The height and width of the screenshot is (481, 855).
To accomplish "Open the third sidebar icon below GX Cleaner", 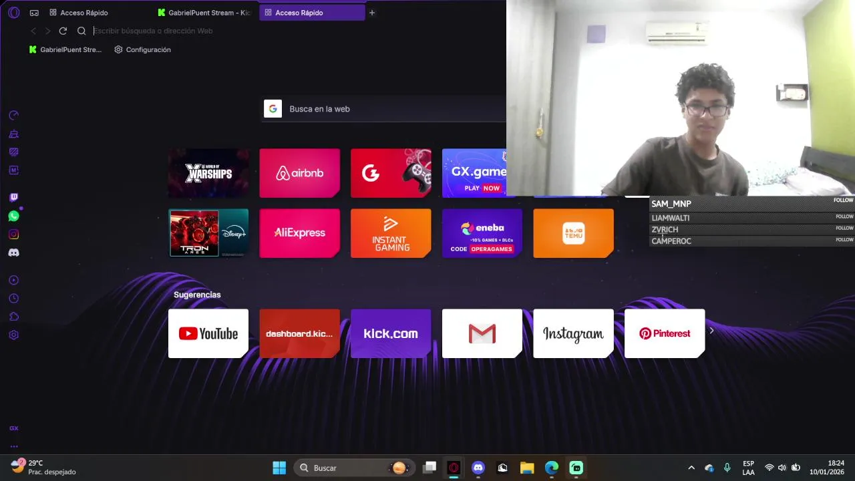I will [13, 152].
